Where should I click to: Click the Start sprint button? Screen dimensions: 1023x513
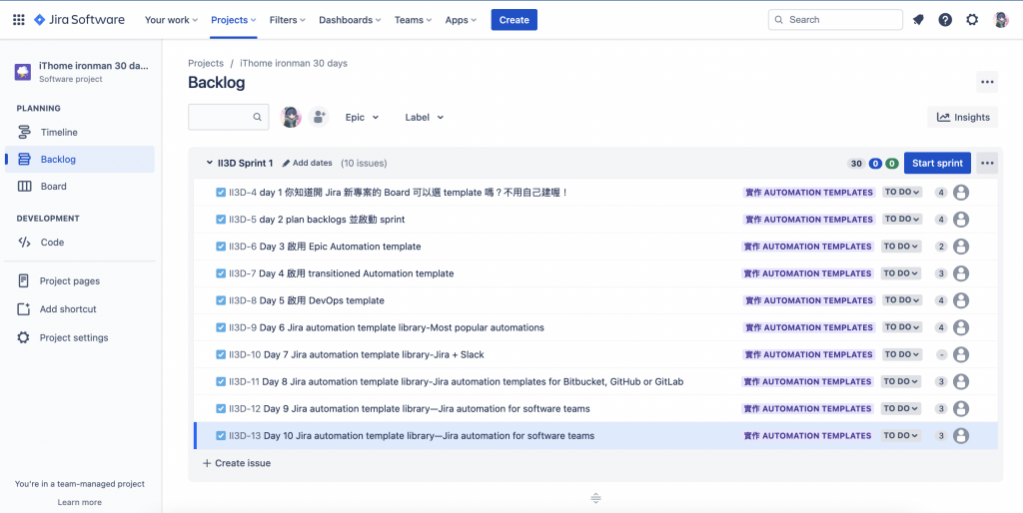click(937, 163)
